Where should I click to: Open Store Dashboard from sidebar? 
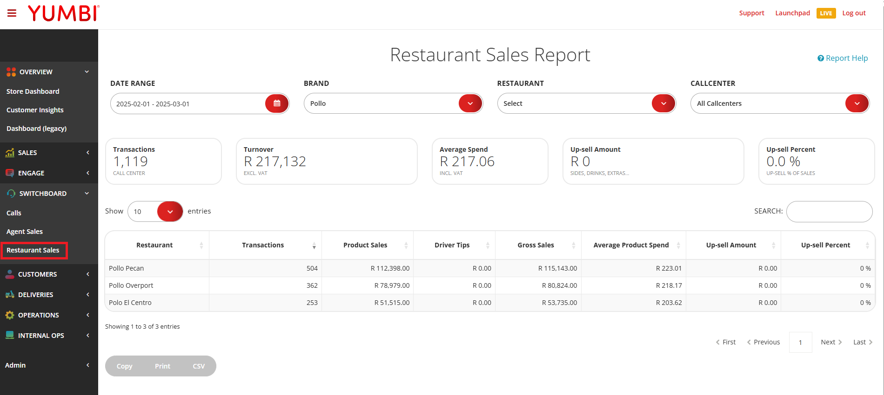tap(33, 91)
